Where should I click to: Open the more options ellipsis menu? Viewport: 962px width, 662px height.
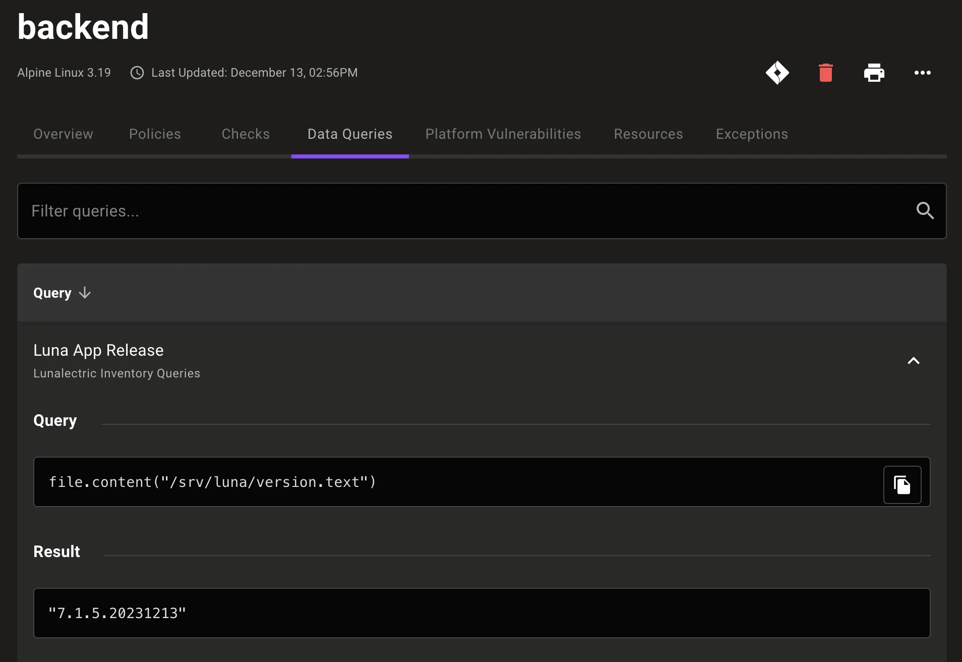(922, 73)
